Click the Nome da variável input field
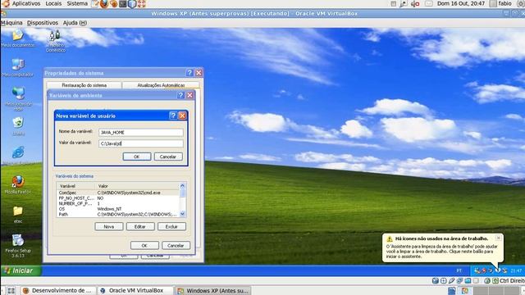The image size is (525, 295). [x=141, y=133]
